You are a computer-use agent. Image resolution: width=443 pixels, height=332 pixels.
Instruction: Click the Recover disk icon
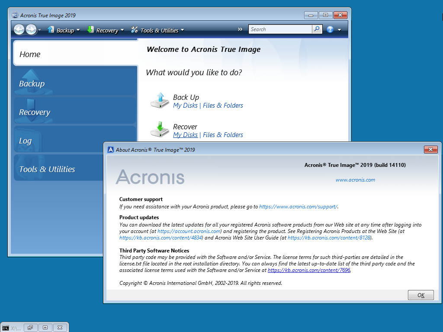point(160,129)
